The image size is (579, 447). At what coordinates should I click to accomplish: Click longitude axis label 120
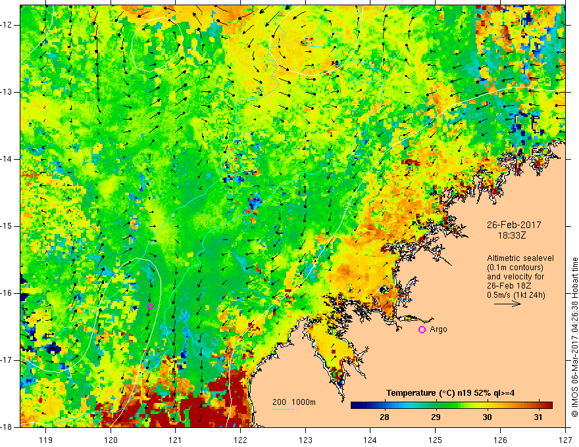111,440
